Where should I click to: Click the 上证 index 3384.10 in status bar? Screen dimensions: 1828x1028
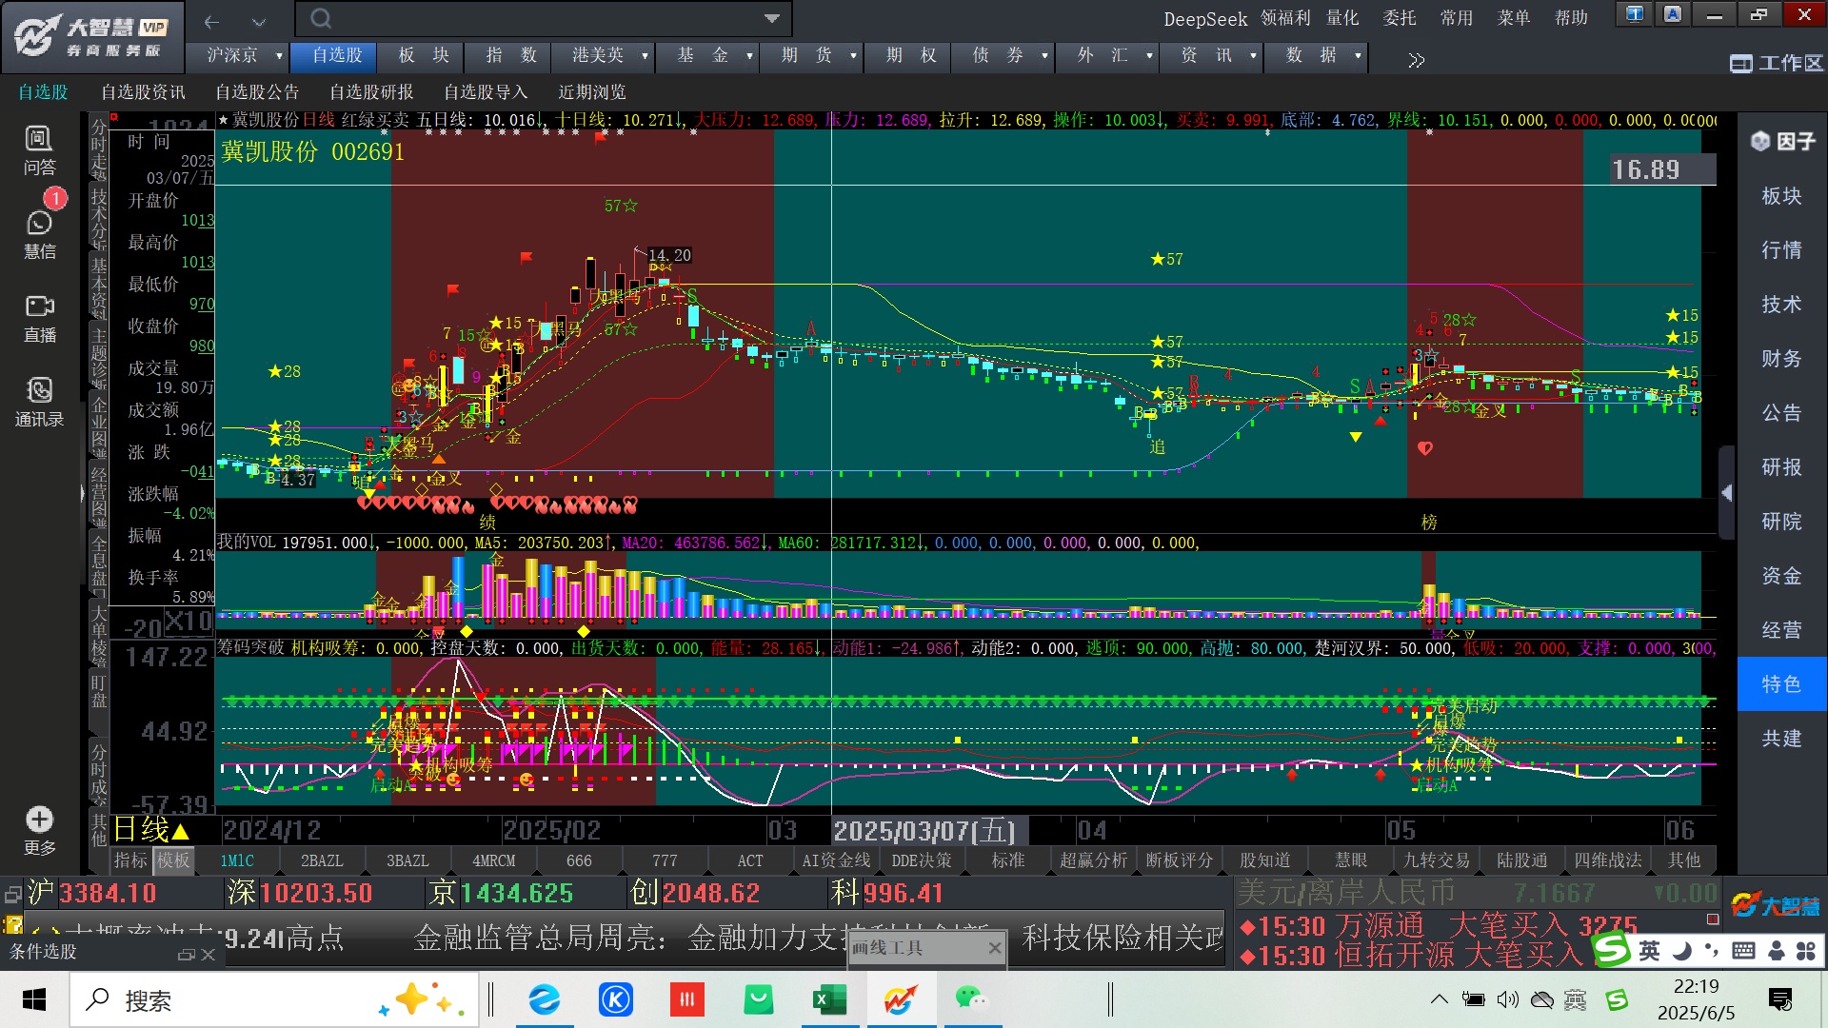click(108, 894)
